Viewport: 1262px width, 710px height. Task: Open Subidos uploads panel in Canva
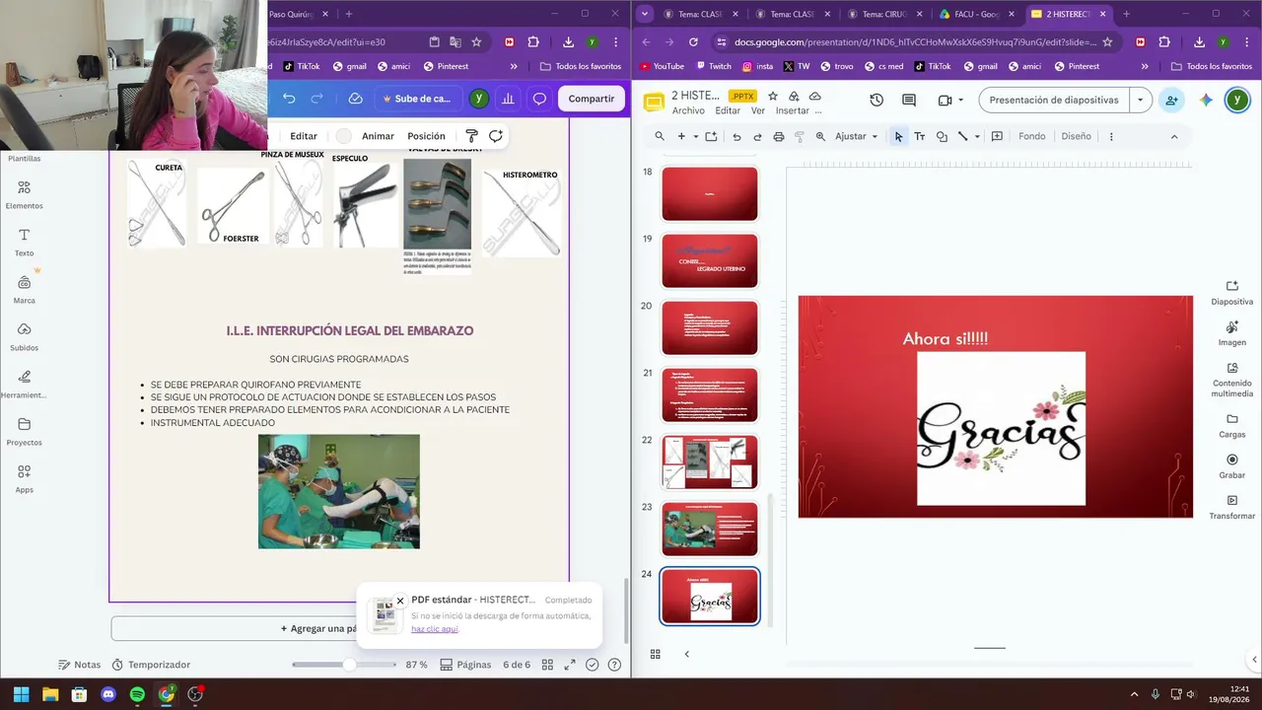24,337
